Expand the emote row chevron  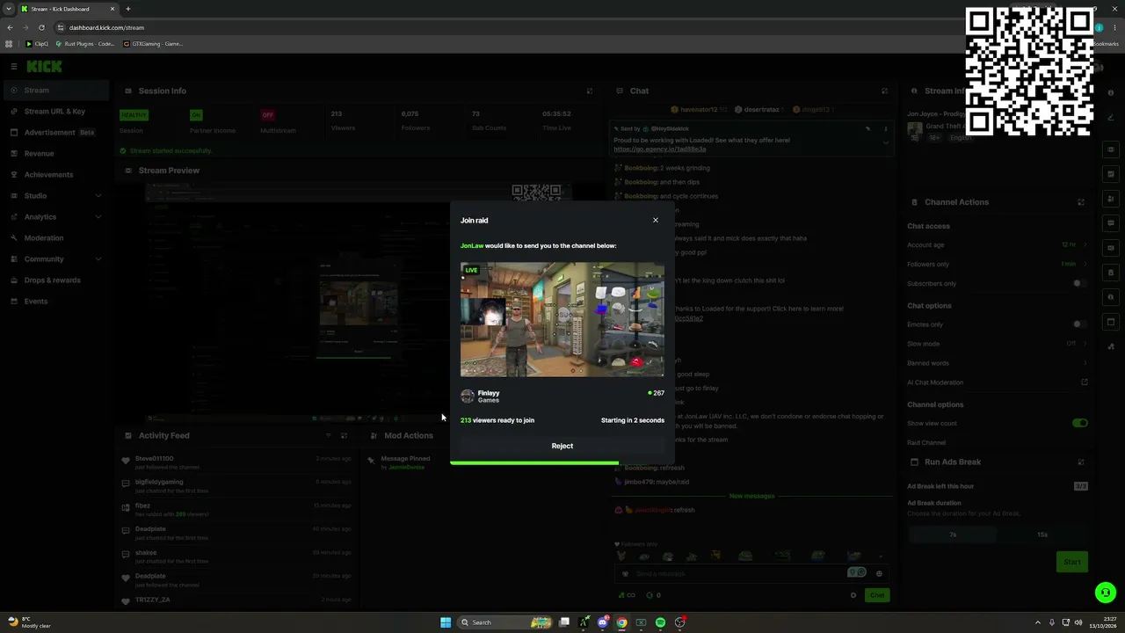(880, 557)
